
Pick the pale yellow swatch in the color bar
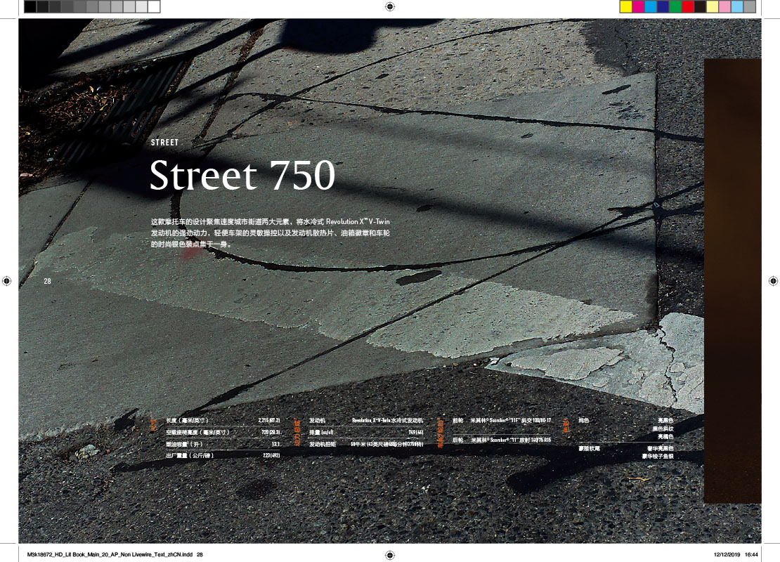713,6
